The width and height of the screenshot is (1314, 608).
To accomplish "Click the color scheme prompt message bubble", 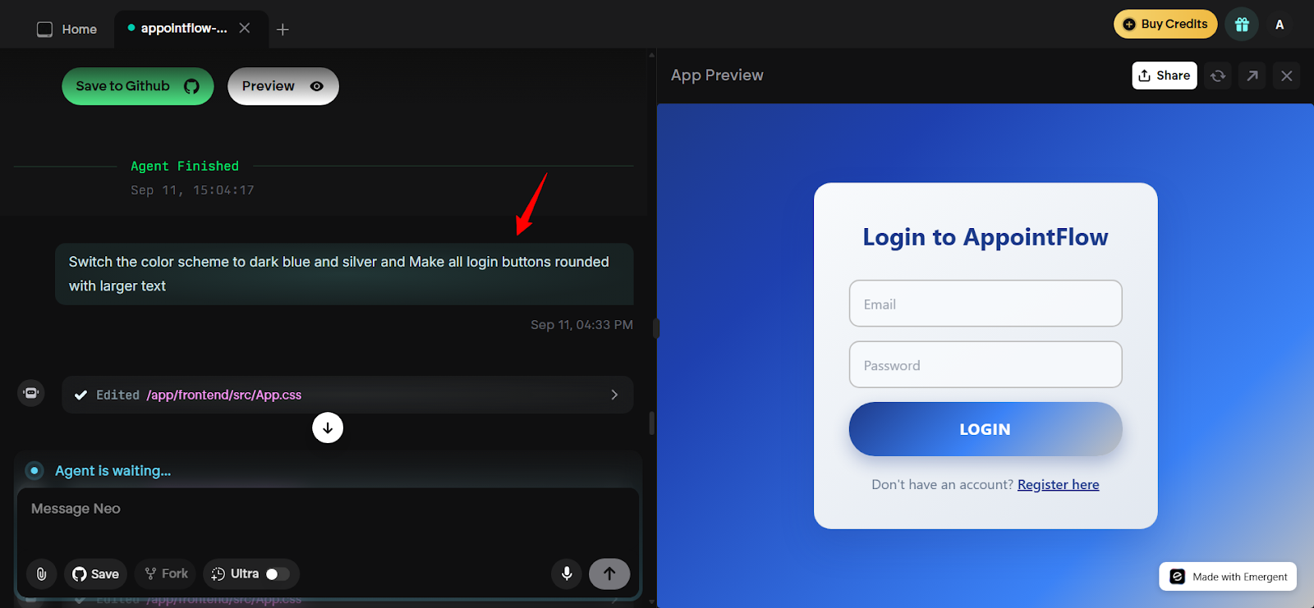I will [344, 274].
